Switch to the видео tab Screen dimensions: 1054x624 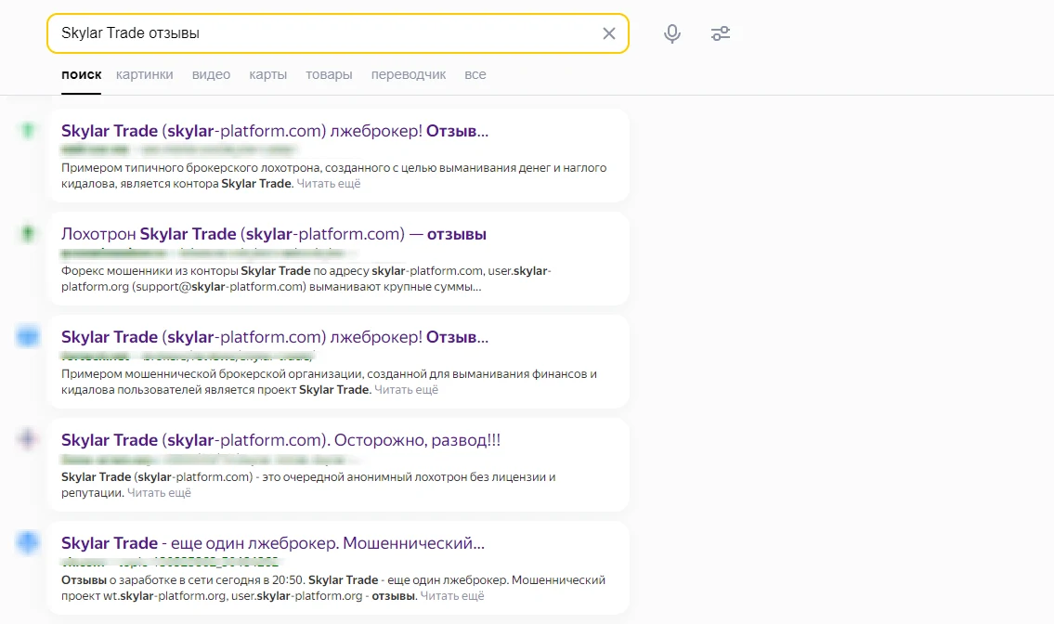coord(211,74)
